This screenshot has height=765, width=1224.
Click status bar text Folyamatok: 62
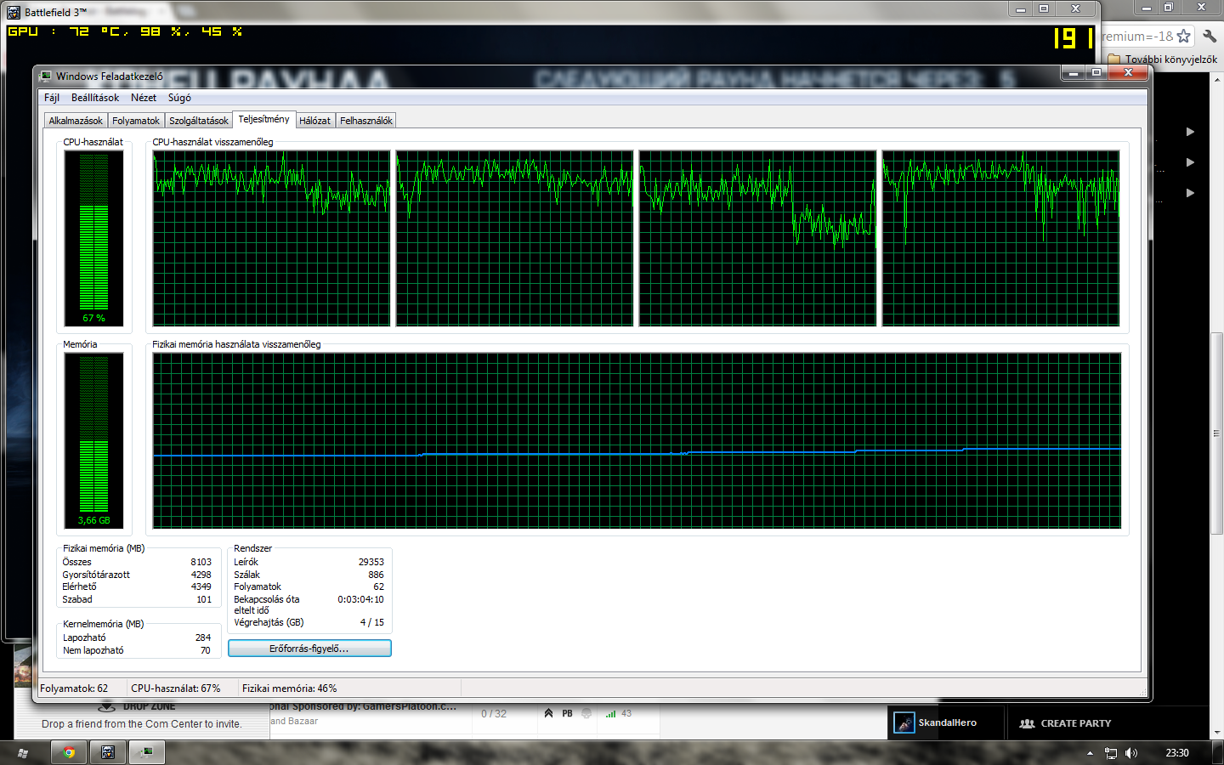click(74, 688)
